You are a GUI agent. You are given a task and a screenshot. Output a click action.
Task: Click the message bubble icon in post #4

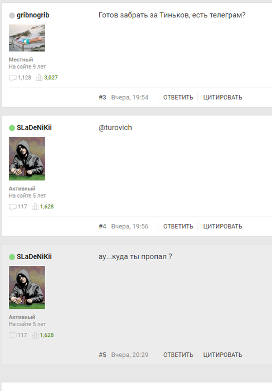point(12,207)
